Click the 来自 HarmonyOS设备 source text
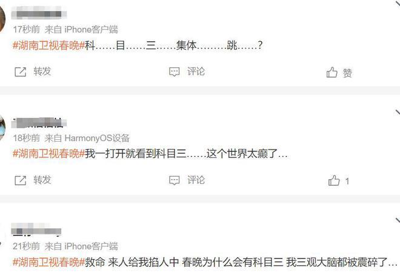Viewport: 400px width, 279px height. tap(87, 138)
